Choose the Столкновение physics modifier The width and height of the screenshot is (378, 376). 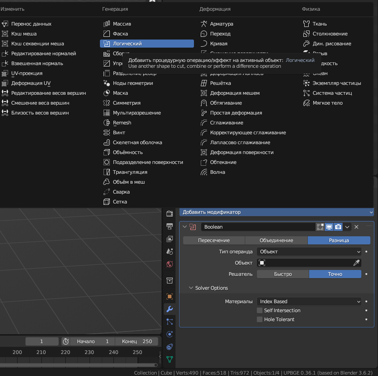pyautogui.click(x=337, y=34)
